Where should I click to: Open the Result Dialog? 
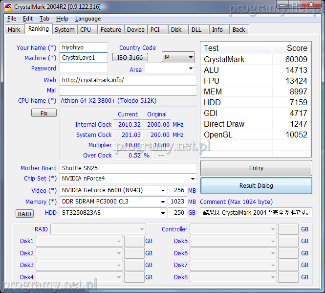tap(256, 186)
